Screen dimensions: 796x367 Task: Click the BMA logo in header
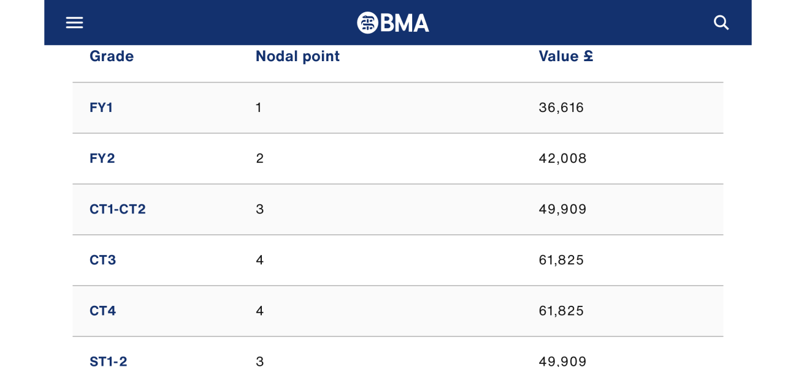click(393, 23)
